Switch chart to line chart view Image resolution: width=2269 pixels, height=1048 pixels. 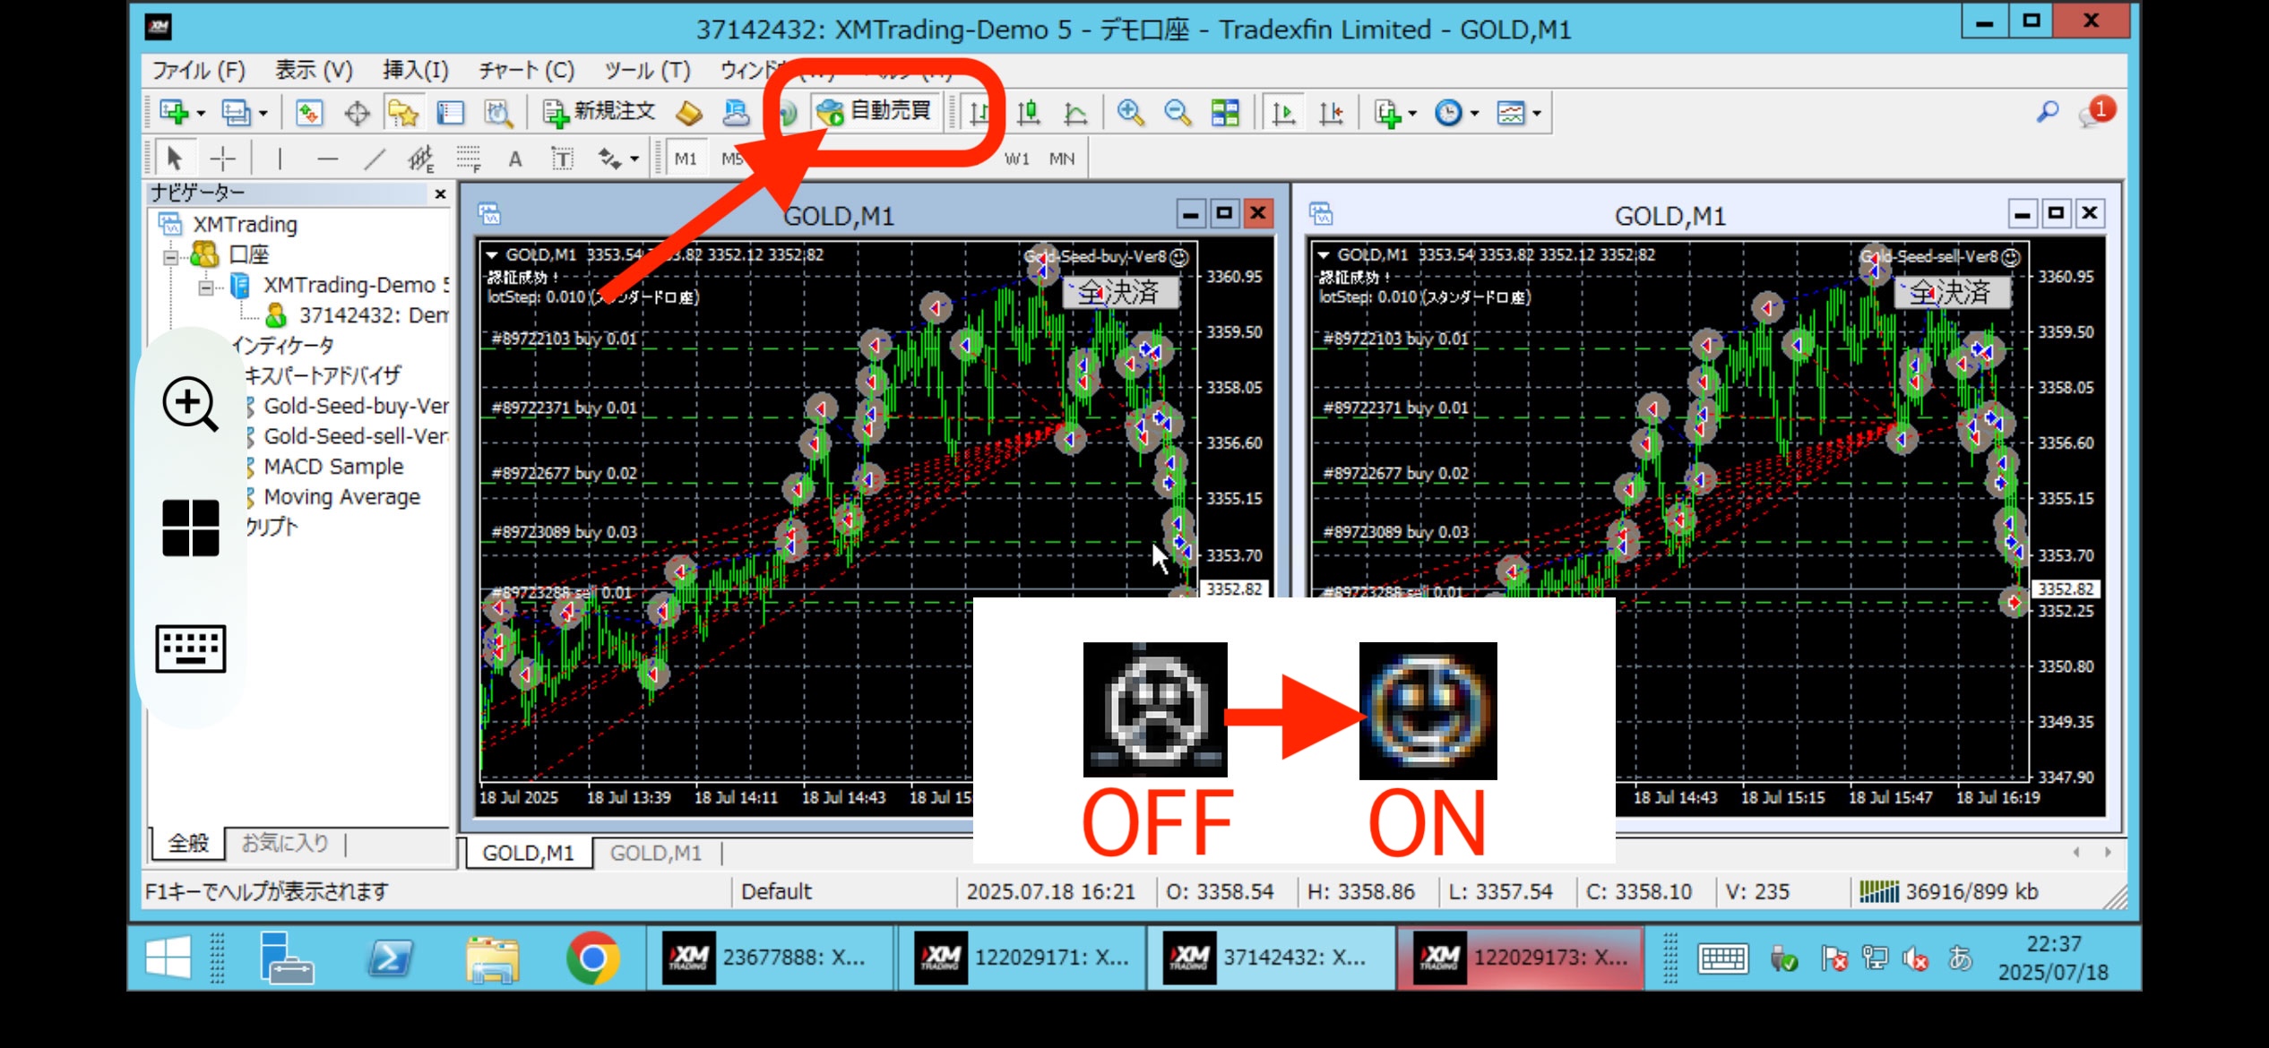tap(1075, 113)
